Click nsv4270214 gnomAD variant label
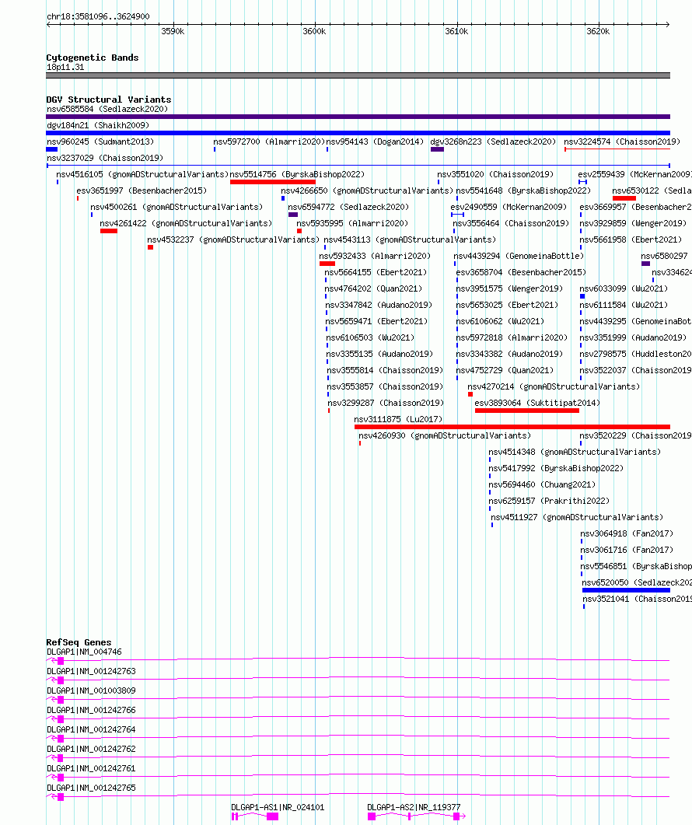The height and width of the screenshot is (825, 692). pos(554,386)
